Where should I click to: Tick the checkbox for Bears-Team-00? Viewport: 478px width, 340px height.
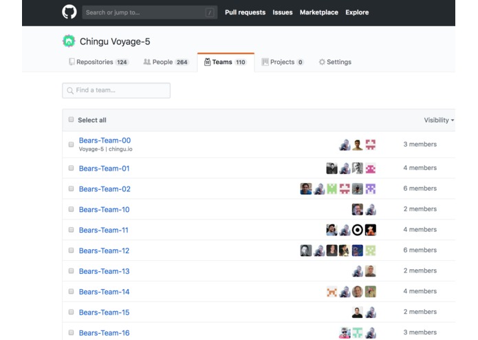click(x=71, y=145)
